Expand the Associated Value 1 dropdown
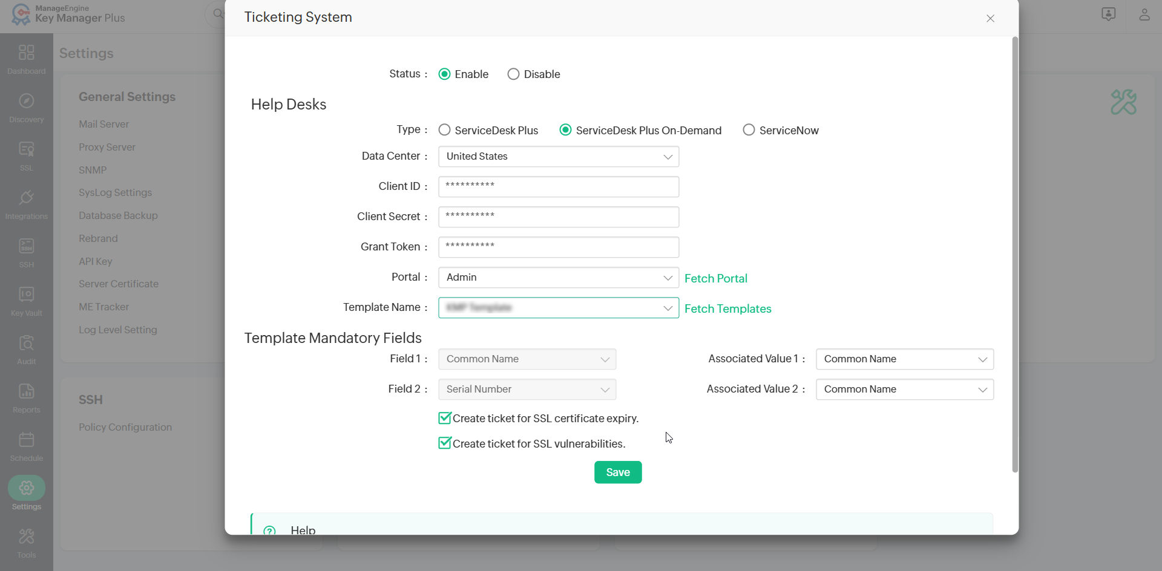 coord(904,359)
